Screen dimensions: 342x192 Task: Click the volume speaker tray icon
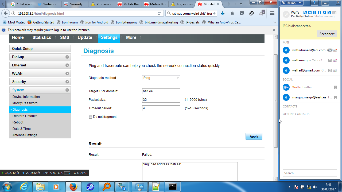click(315, 187)
